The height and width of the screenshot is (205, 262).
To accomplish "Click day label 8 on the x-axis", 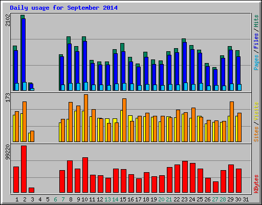I will point(71,199).
